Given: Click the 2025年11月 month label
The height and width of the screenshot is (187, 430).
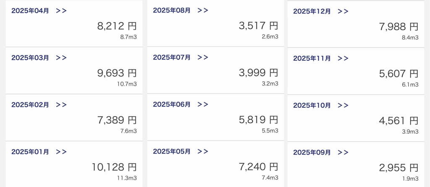Looking at the screenshot, I should (x=312, y=59).
